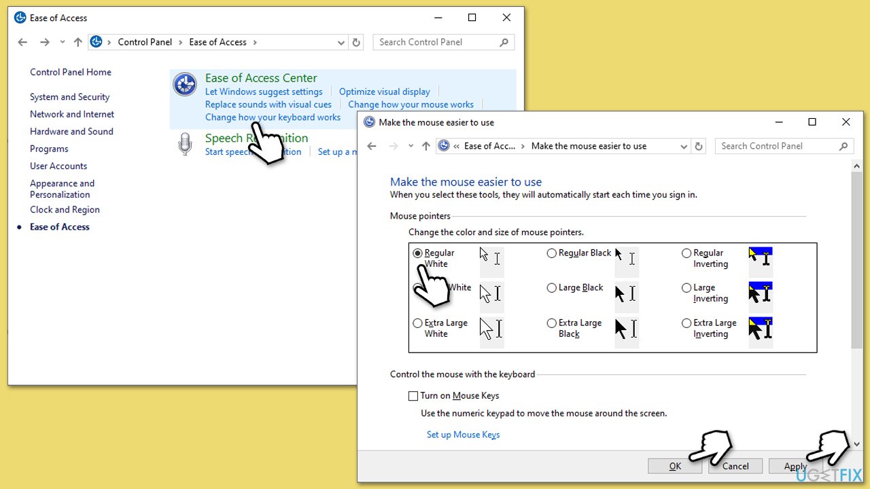Open User Accounts category
The height and width of the screenshot is (489, 870).
coord(58,166)
